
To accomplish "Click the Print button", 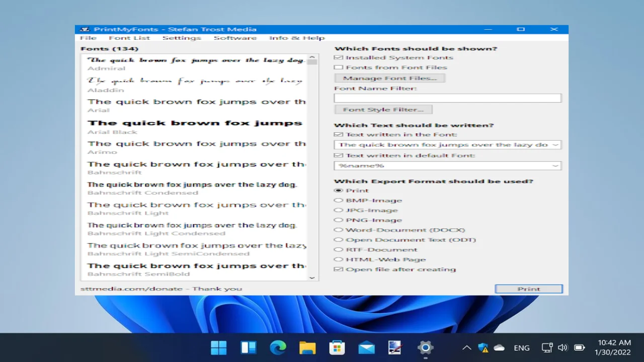I will pyautogui.click(x=529, y=289).
